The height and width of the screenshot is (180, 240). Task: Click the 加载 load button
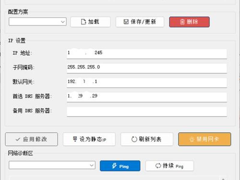click(x=90, y=22)
